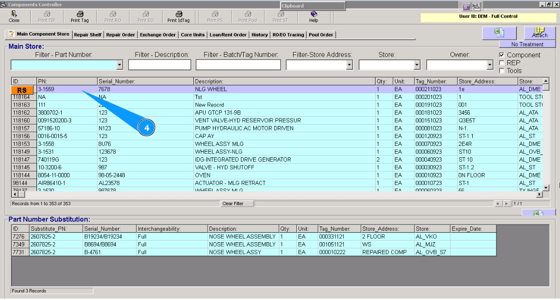
Task: Click the Filter - Description input field
Action: pos(160,65)
